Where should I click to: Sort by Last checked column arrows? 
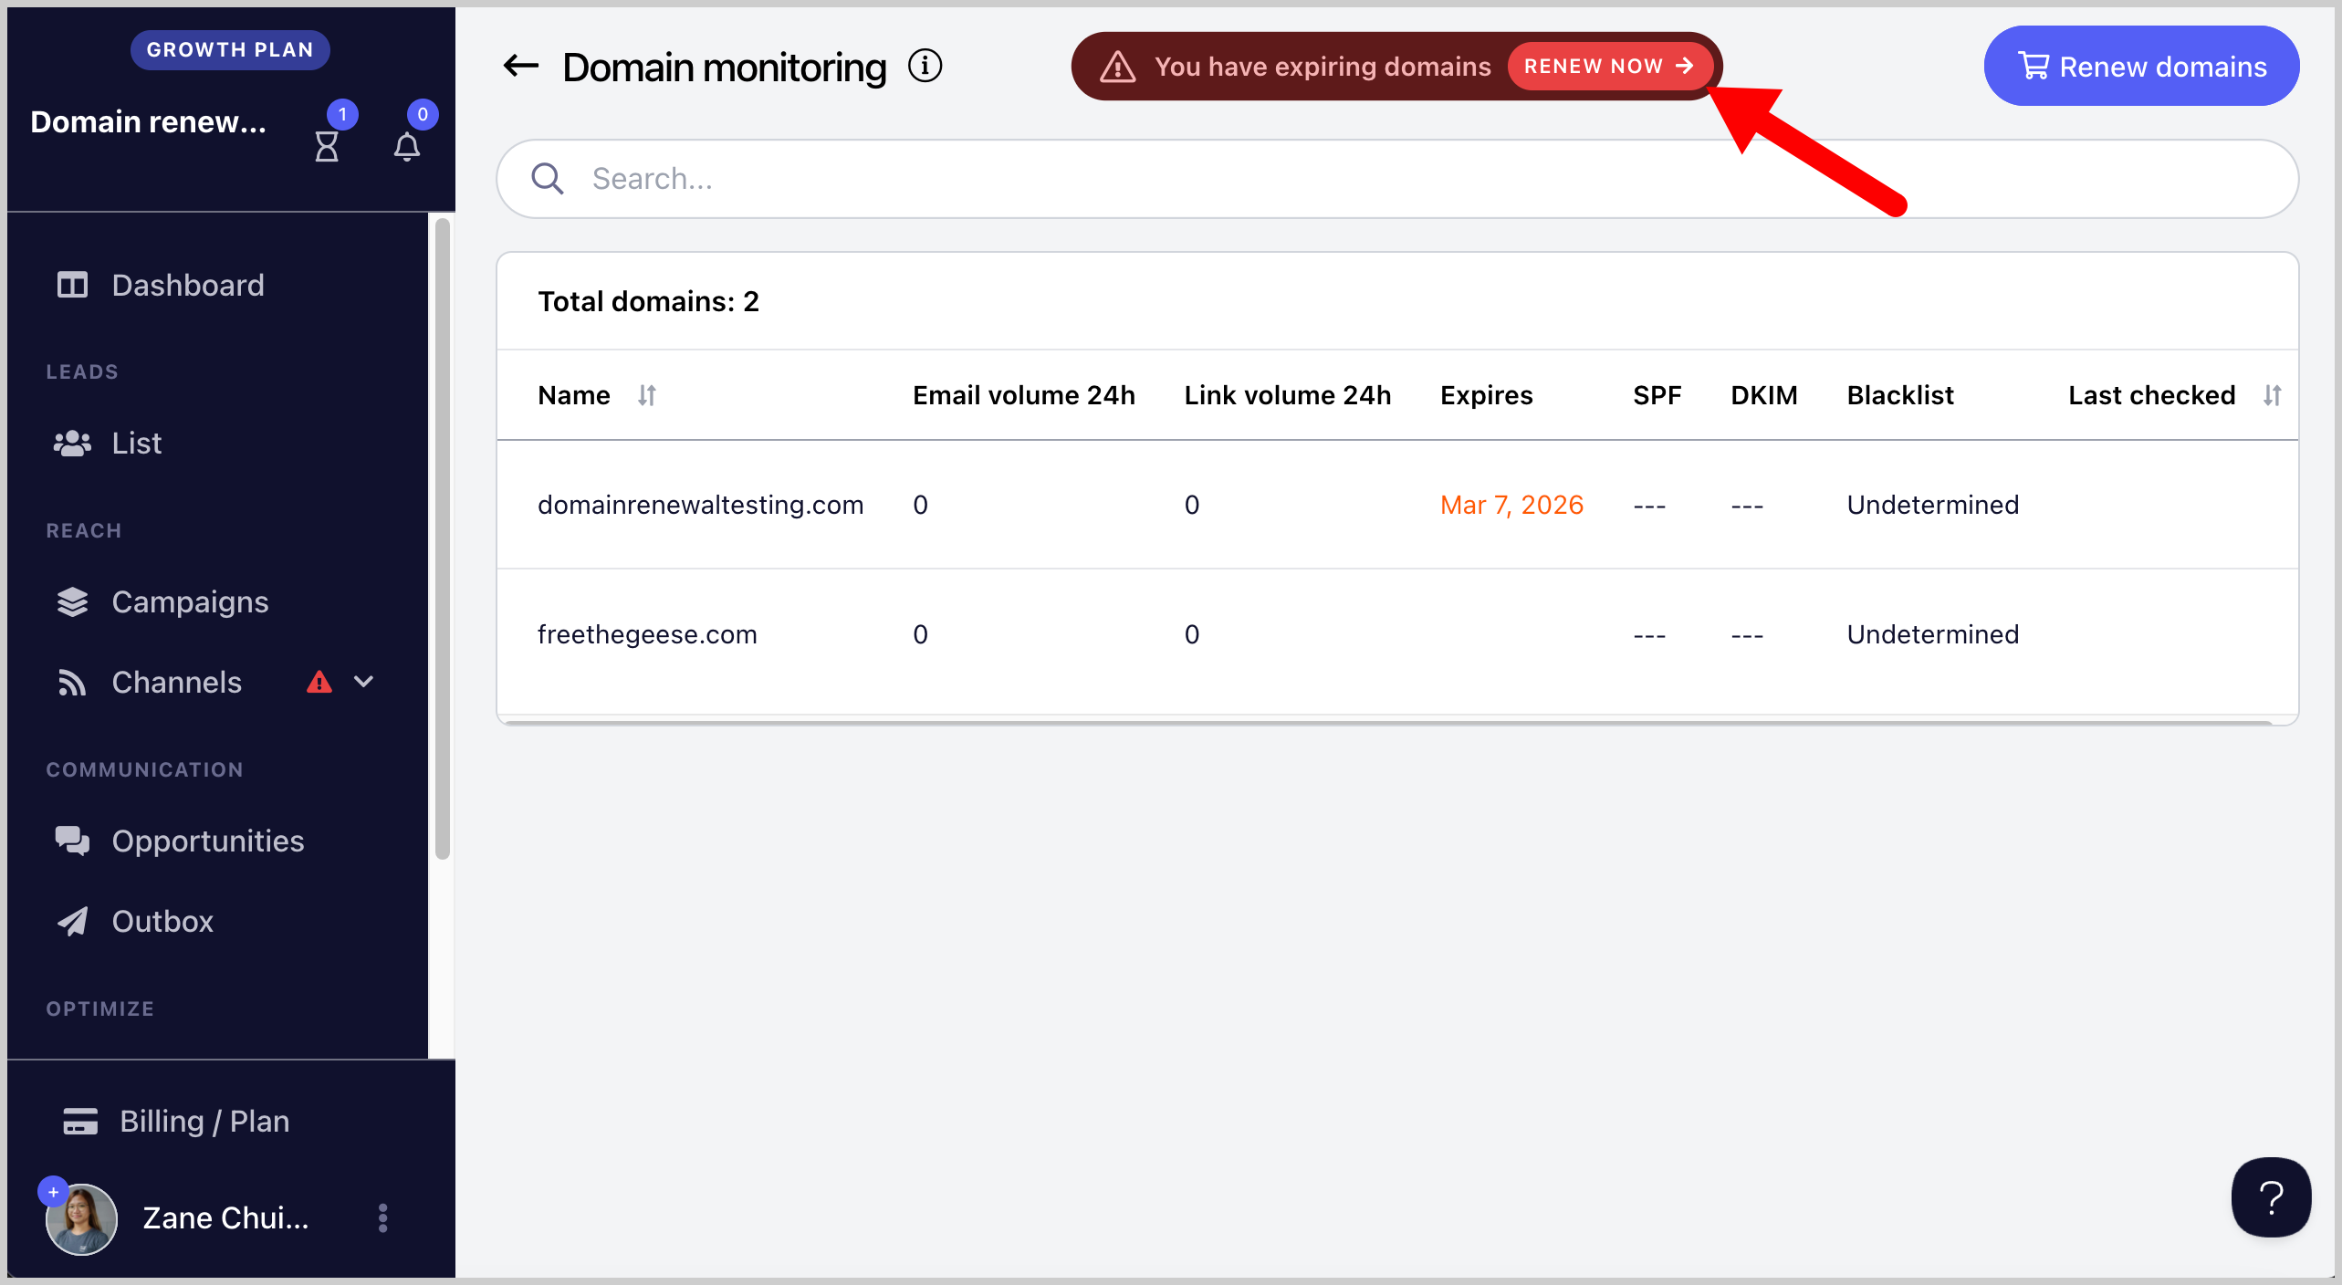(x=2272, y=395)
